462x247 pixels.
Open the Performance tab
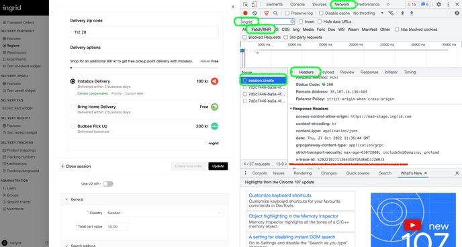(x=368, y=5)
